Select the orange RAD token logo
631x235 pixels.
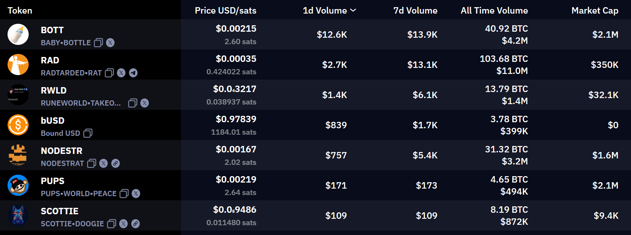click(x=18, y=65)
